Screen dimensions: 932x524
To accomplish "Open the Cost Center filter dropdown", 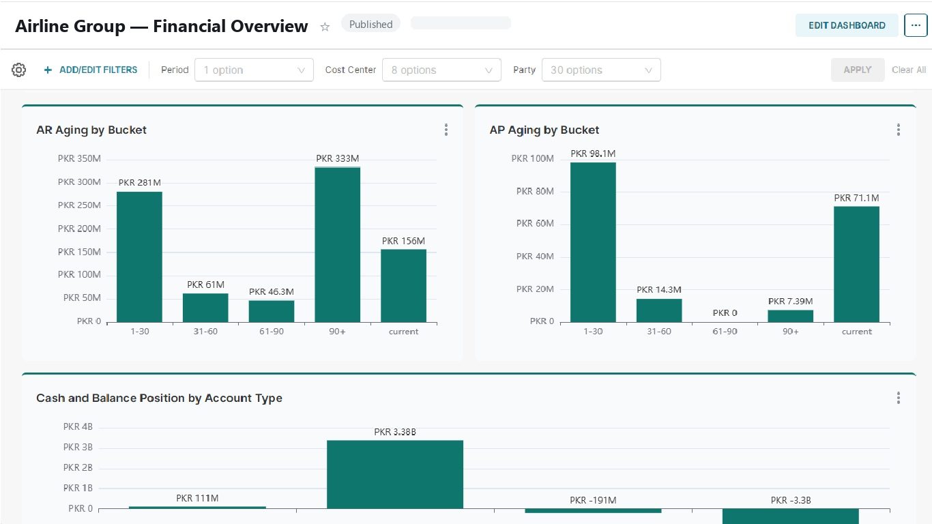I will pos(441,70).
